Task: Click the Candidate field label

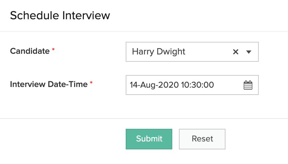Action: point(30,51)
